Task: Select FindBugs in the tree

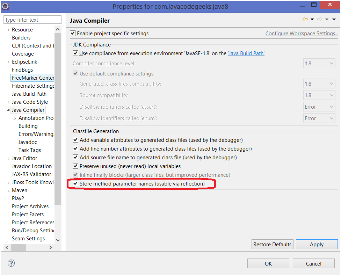Action: point(22,70)
